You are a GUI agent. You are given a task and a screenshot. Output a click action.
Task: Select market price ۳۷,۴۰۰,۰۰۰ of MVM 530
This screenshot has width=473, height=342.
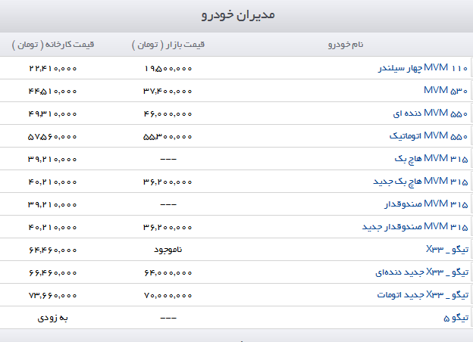[x=168, y=92]
